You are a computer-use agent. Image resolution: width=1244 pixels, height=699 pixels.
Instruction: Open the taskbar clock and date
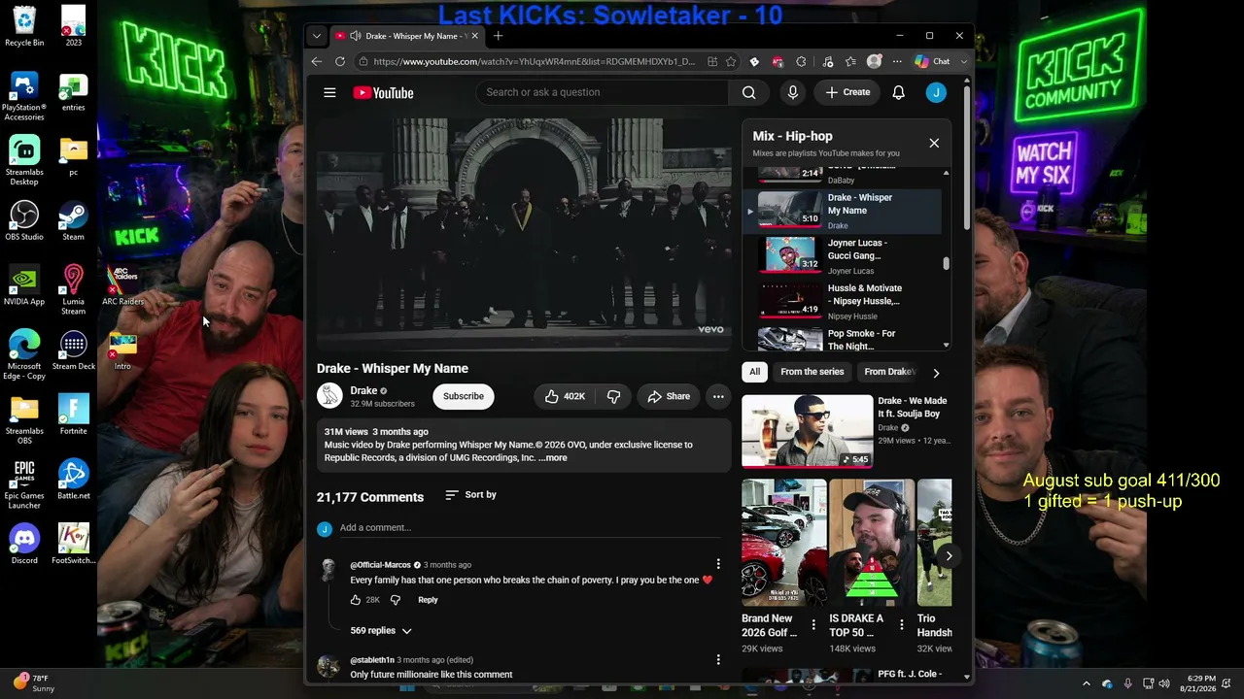[x=1201, y=683]
